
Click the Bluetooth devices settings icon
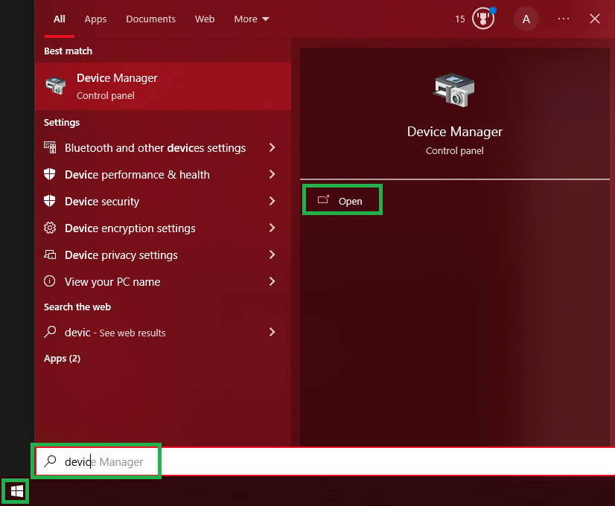click(x=50, y=147)
